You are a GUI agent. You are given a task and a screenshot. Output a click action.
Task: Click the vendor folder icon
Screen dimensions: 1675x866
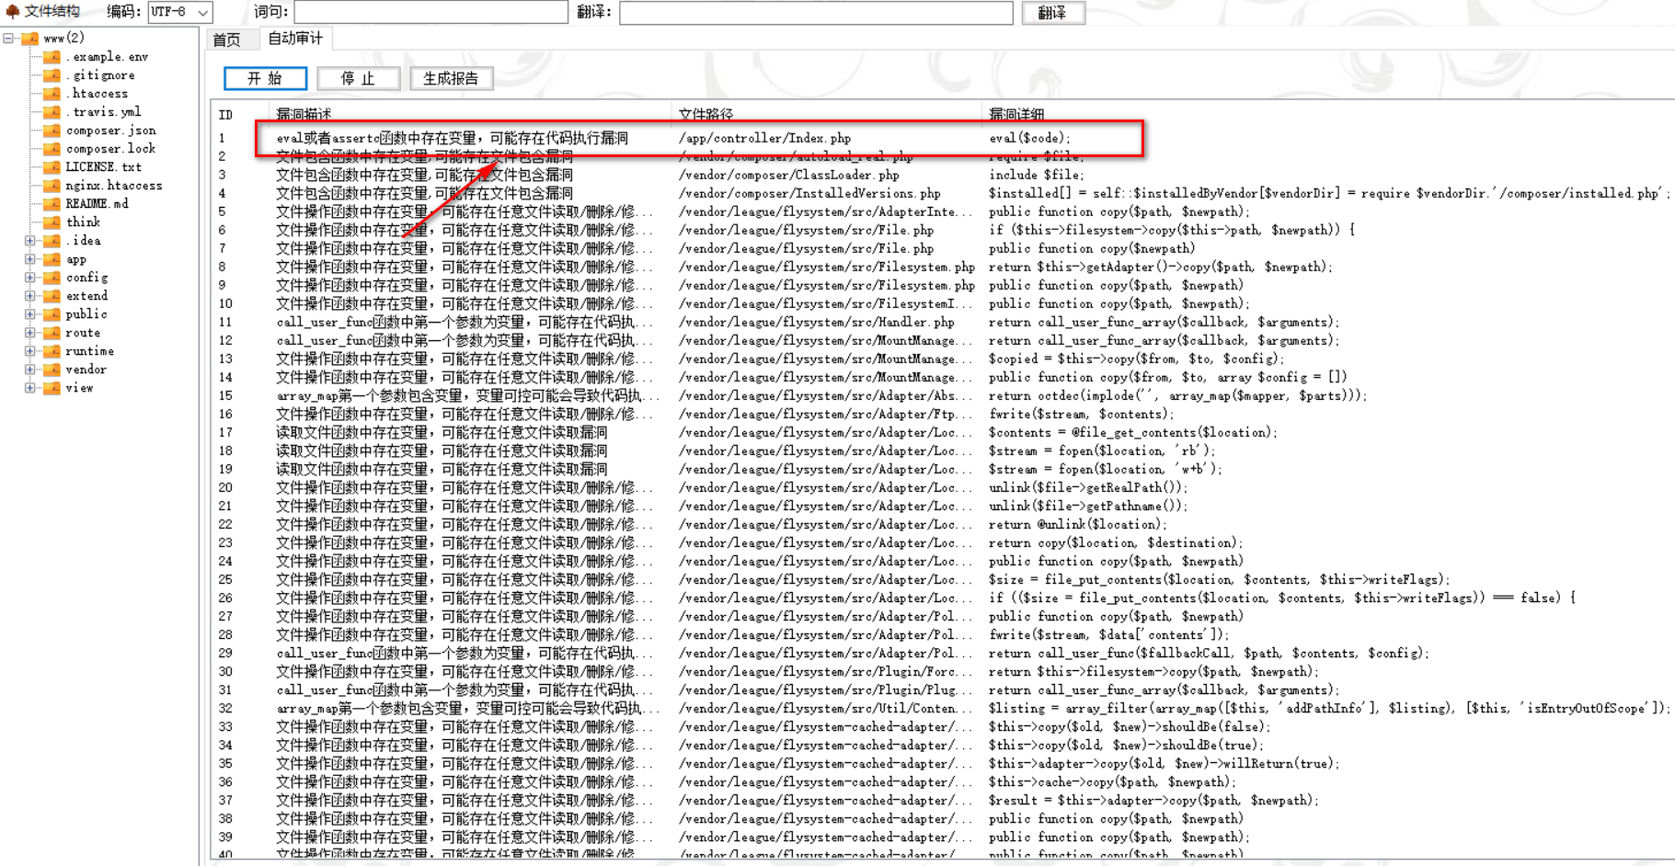52,370
